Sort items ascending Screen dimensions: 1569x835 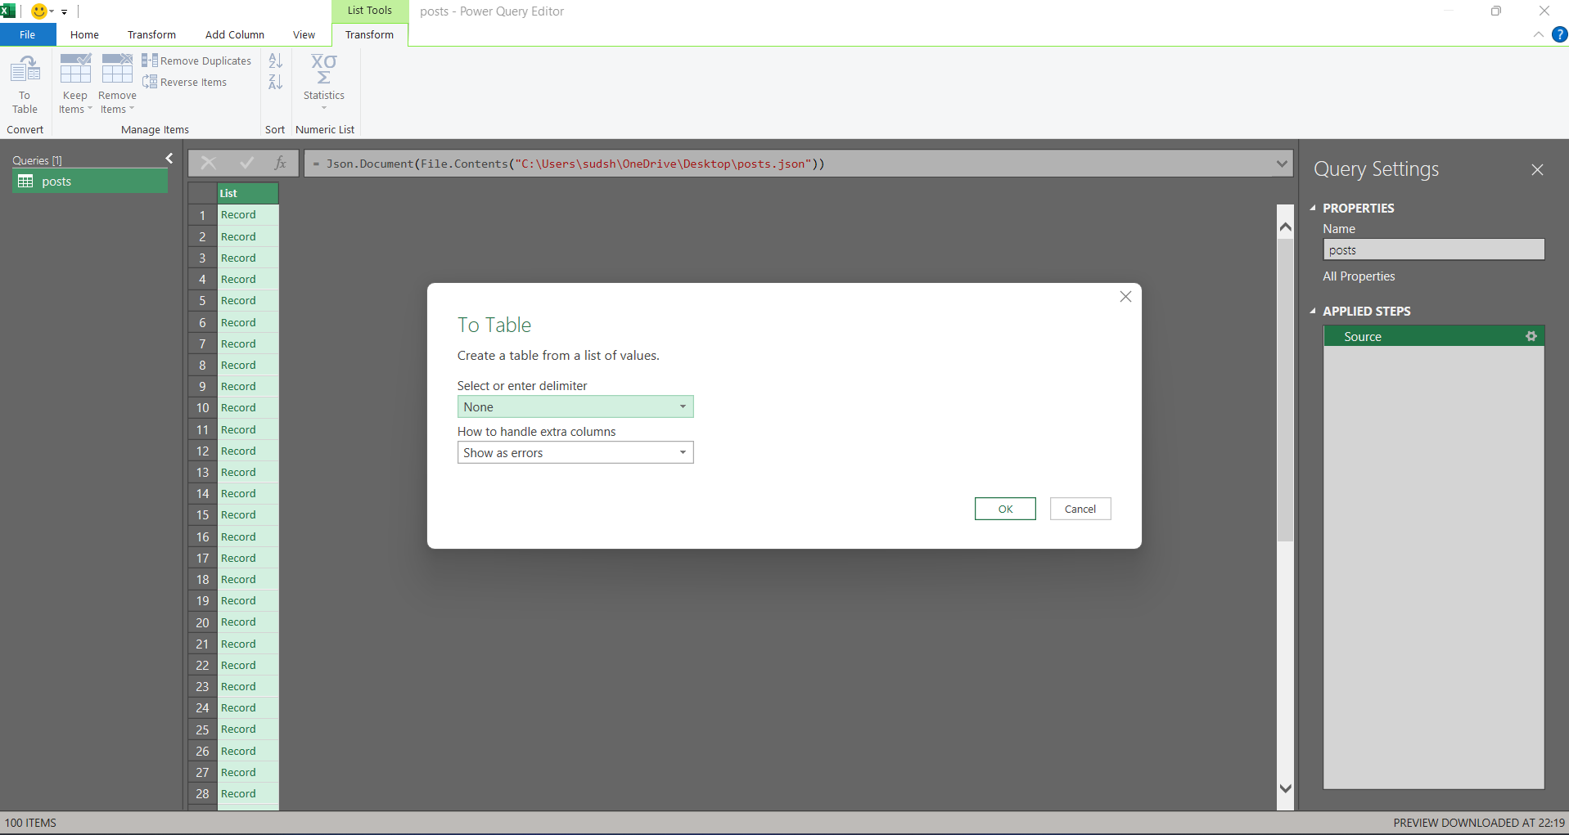pyautogui.click(x=274, y=61)
